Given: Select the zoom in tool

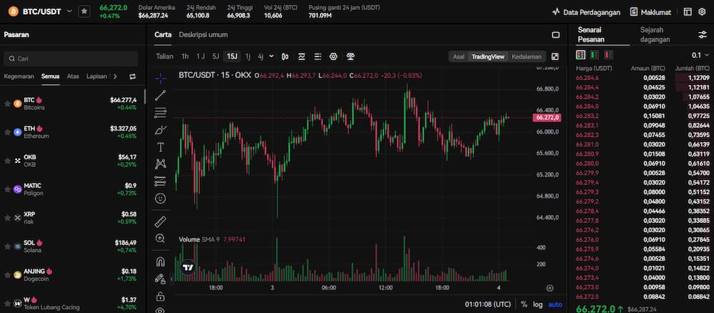Looking at the screenshot, I should pos(160,238).
